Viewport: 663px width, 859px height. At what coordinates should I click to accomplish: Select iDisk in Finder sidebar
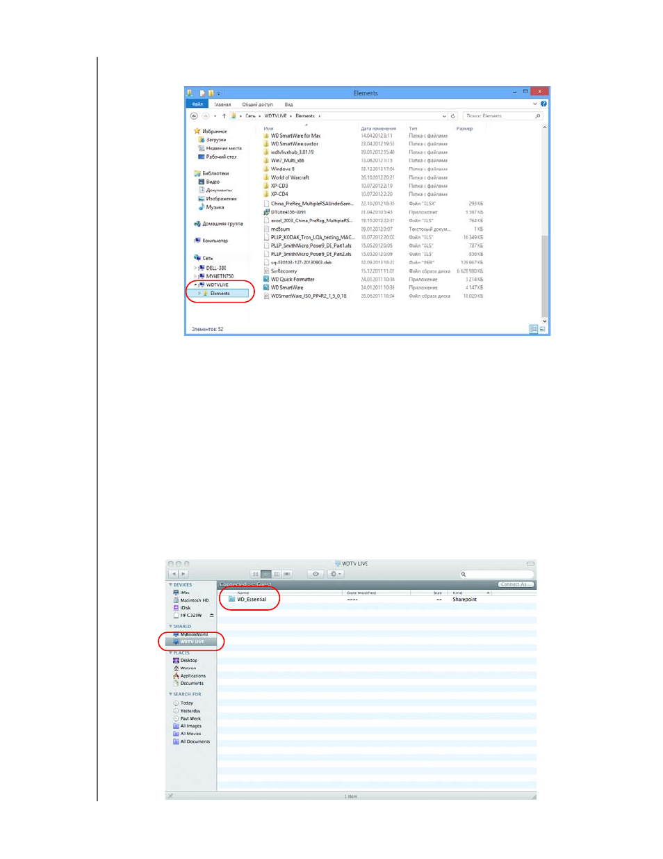[182, 608]
